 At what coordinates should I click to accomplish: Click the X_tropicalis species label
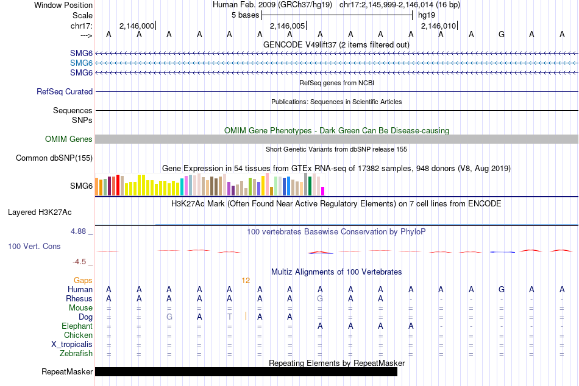(x=72, y=345)
